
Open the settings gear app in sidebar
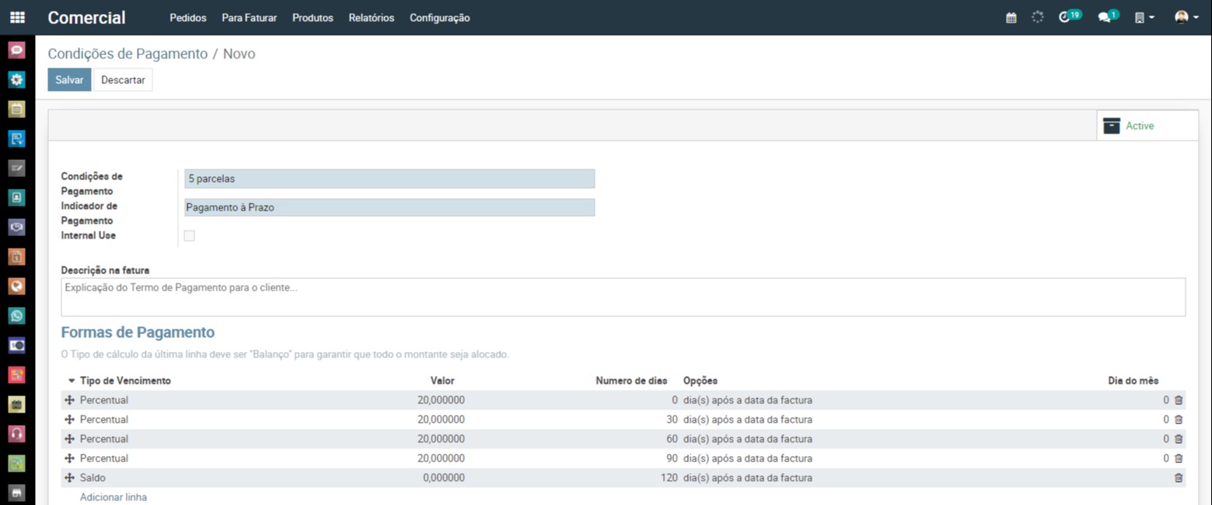(x=16, y=80)
